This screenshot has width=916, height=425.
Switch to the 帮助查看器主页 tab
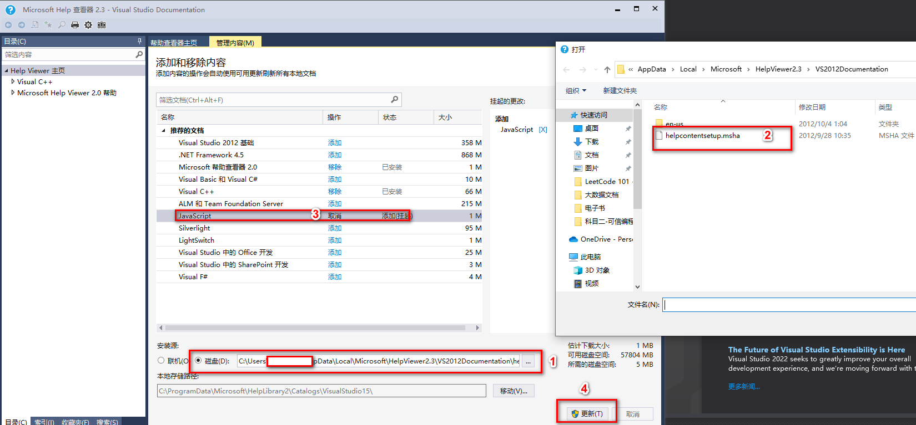coord(174,43)
